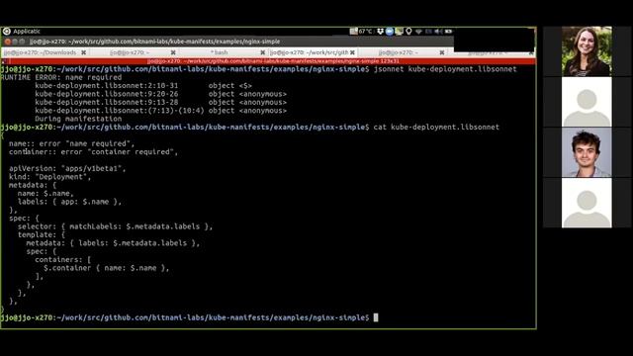Click apiVersion: "apps/v1beta1" line
Viewport: 633px width, 356px height.
click(67, 168)
